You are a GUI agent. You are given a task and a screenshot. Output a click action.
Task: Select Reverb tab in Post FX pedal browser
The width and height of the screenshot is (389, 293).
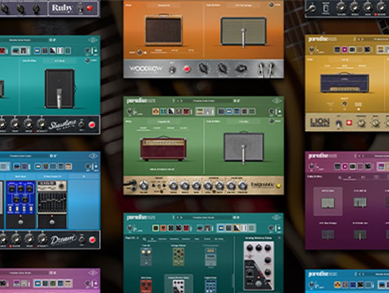(x=207, y=239)
